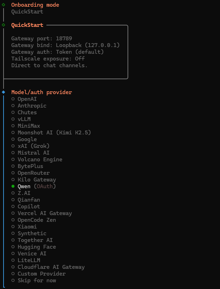This screenshot has height=289, width=220.
Task: Select the Hugging Face provider
Action: 34,247
